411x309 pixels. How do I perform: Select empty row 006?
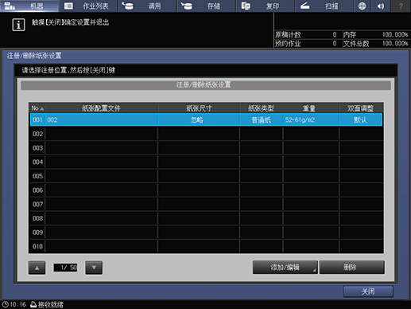(x=206, y=190)
